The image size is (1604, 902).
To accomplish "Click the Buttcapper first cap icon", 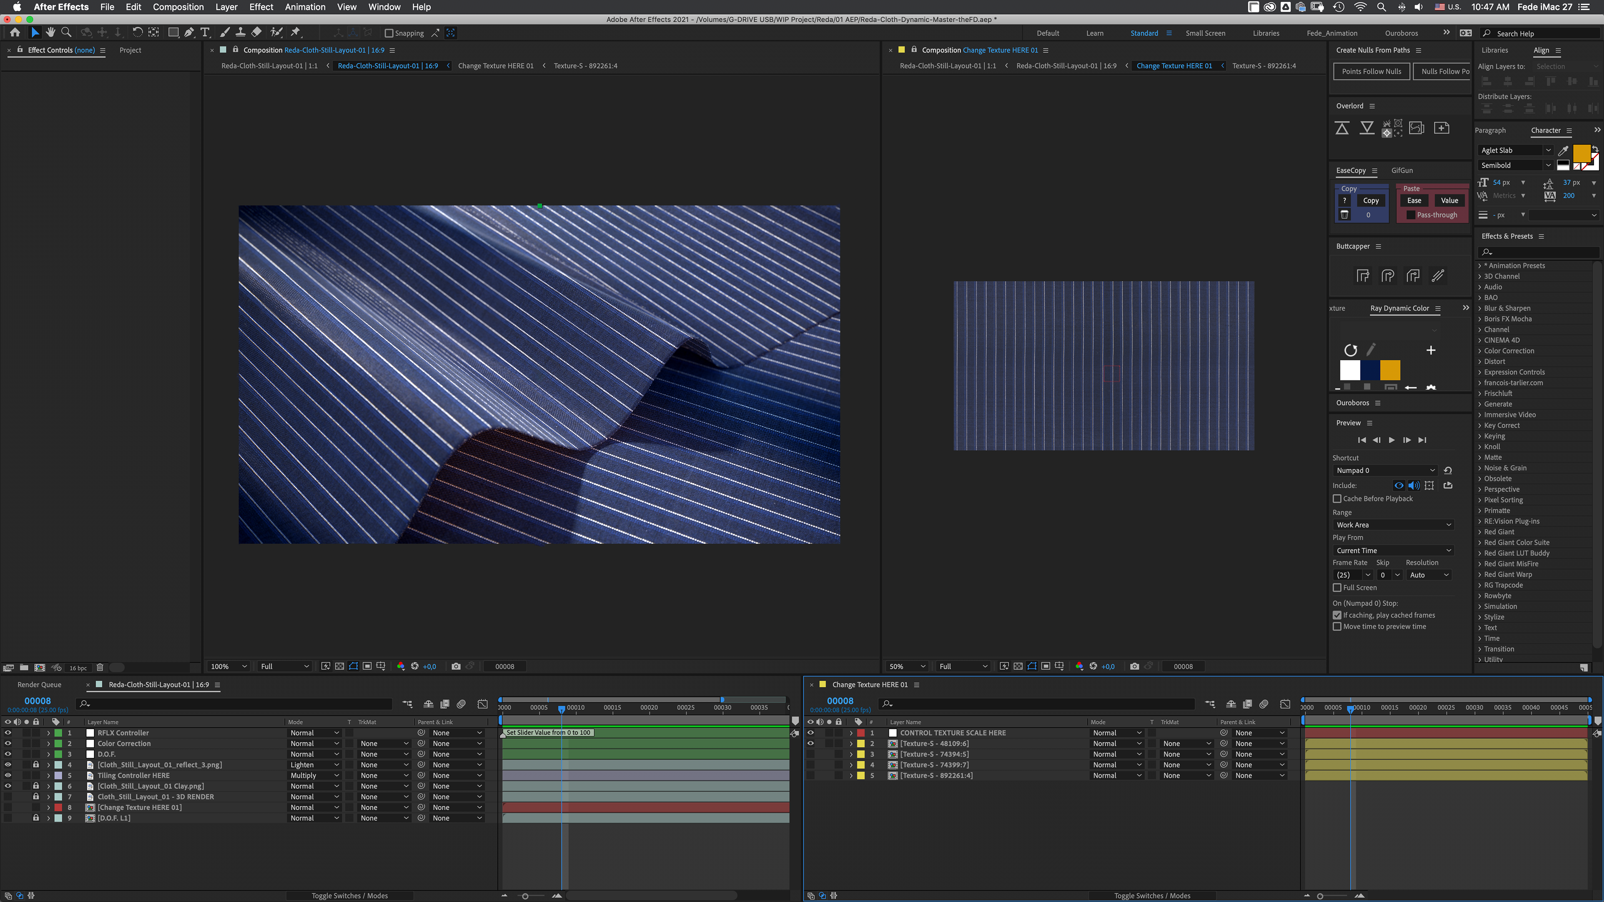I will click(1363, 276).
